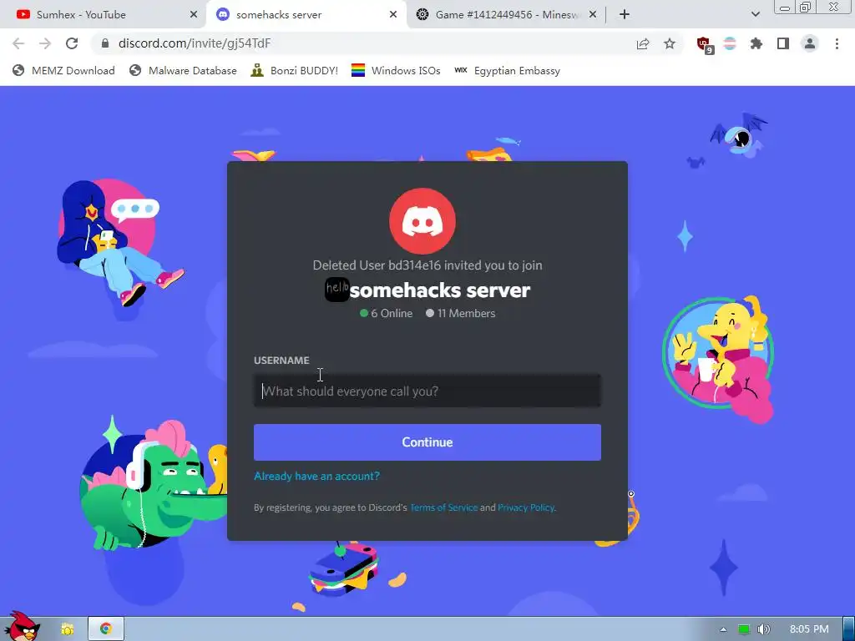Click the 8:05 PM taskbar clock
Image resolution: width=855 pixels, height=641 pixels.
click(x=809, y=629)
